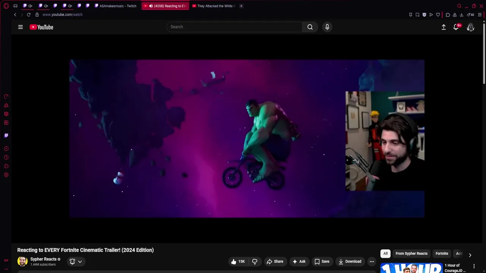Go back with the browser back arrow
486x273 pixels.
click(x=15, y=14)
